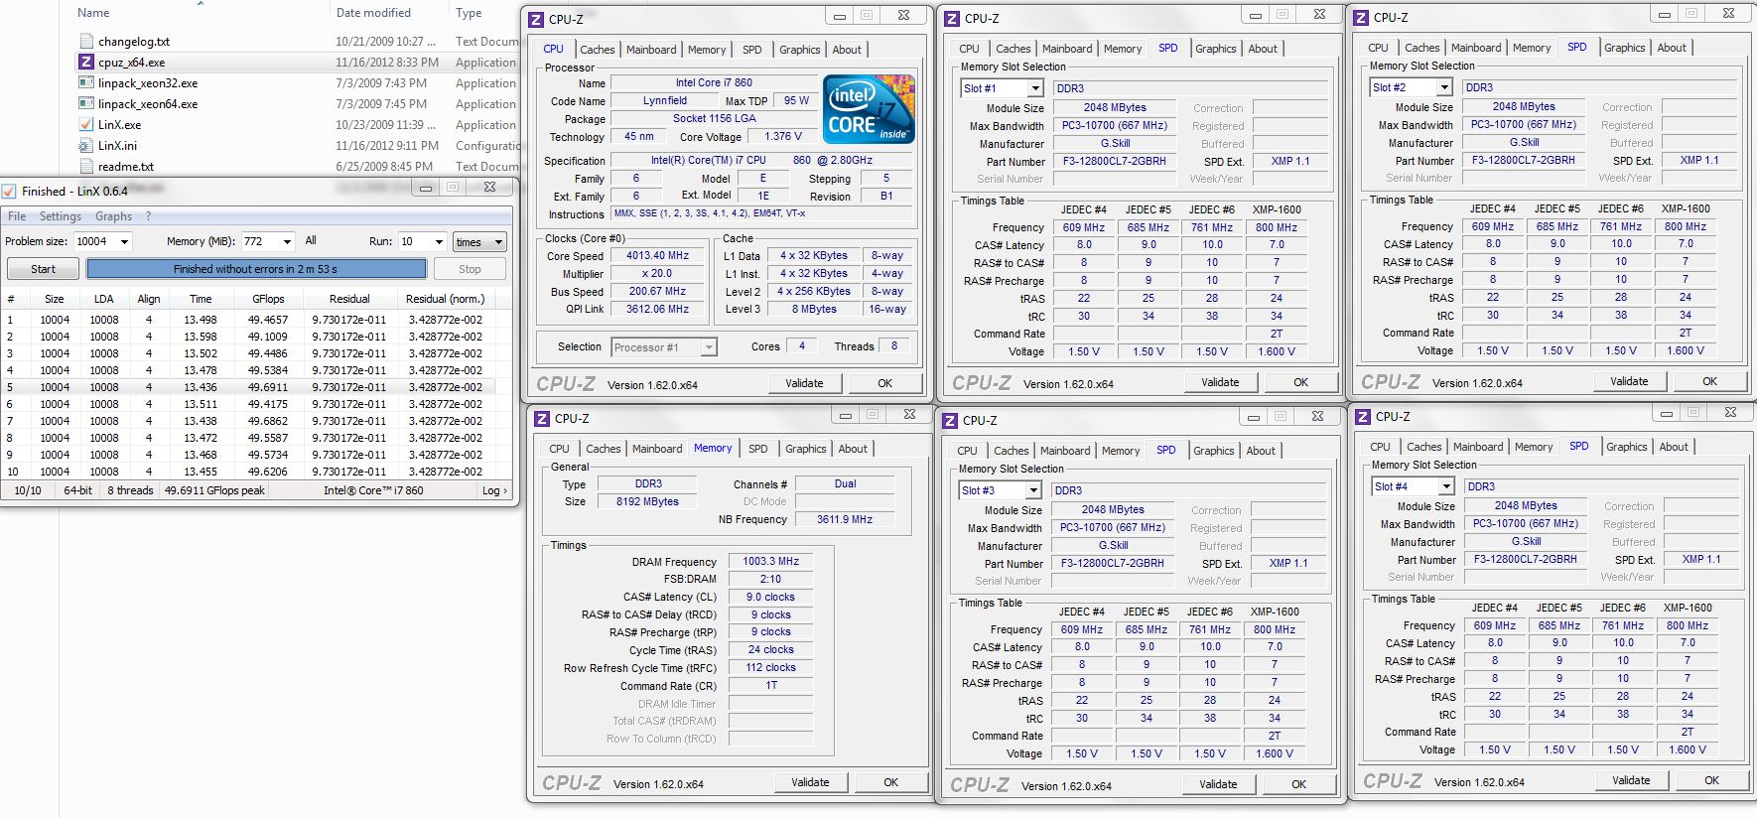Click the 'Intel Core i7 860' Name field
1757x818 pixels.
(x=714, y=83)
